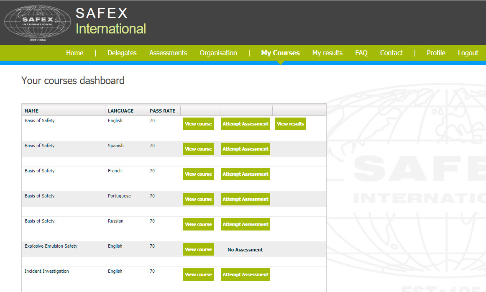The image size is (486, 292).
Task: Switch to the My Courses tab
Action: [280, 53]
